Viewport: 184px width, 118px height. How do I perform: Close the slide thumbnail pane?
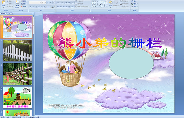[x=33, y=14]
